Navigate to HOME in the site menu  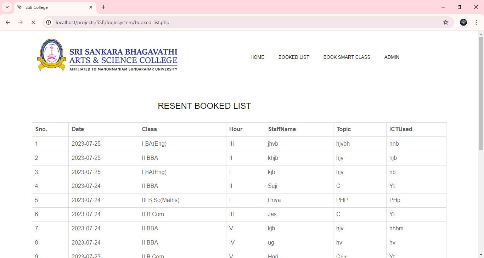[257, 57]
